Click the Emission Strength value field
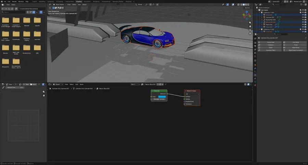The width and height of the screenshot is (308, 165). tap(159, 99)
